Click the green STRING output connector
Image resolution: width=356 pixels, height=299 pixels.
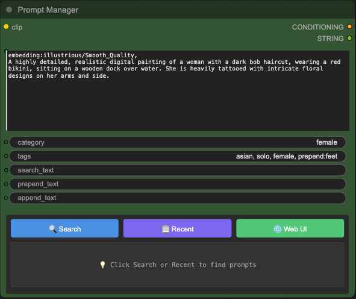click(349, 39)
